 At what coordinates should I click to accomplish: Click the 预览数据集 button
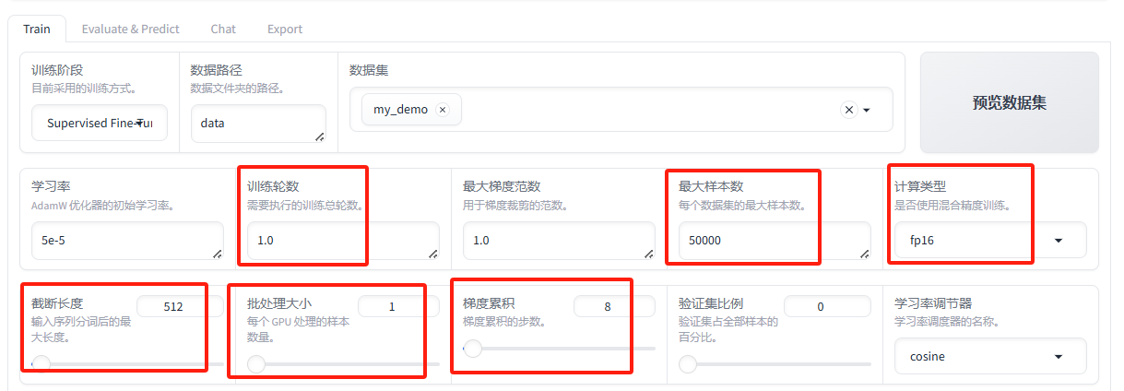(1009, 102)
